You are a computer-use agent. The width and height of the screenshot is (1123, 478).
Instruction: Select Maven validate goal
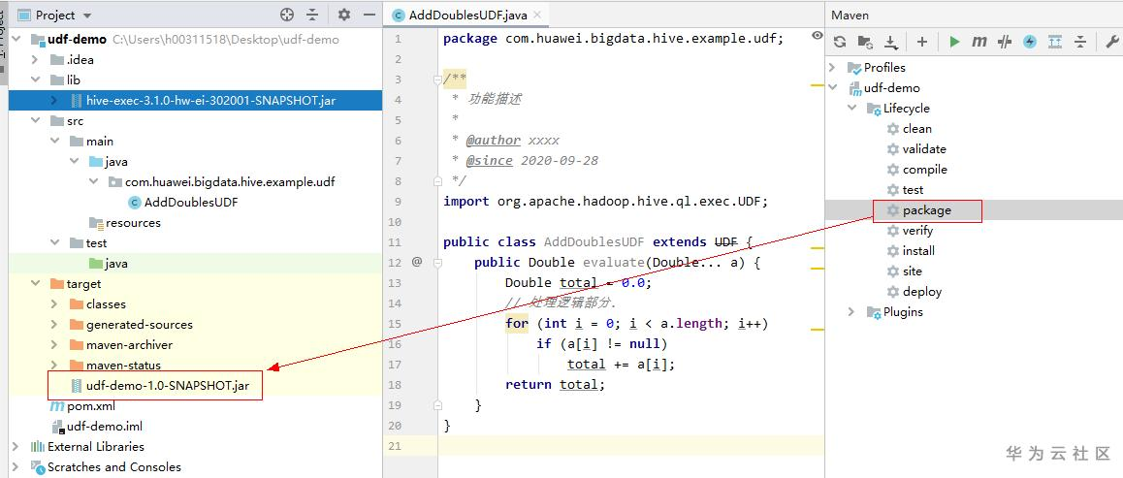[x=916, y=149]
